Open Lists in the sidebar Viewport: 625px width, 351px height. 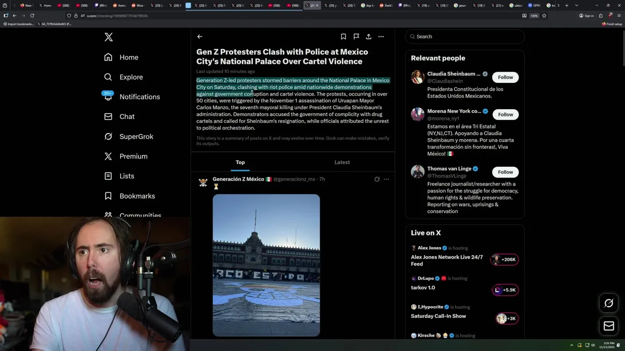119,176
